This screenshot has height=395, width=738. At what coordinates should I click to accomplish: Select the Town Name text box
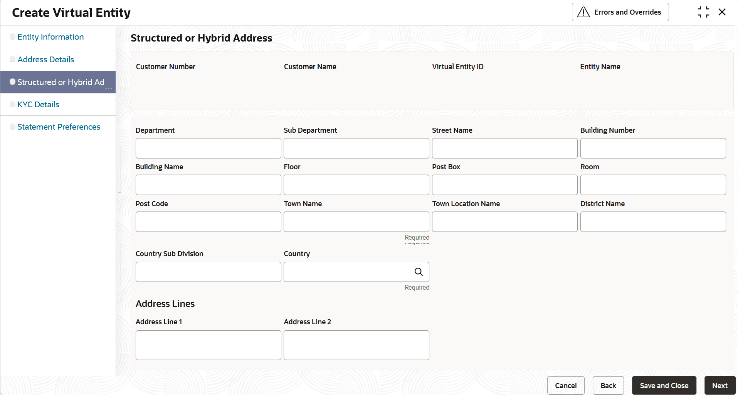point(356,222)
